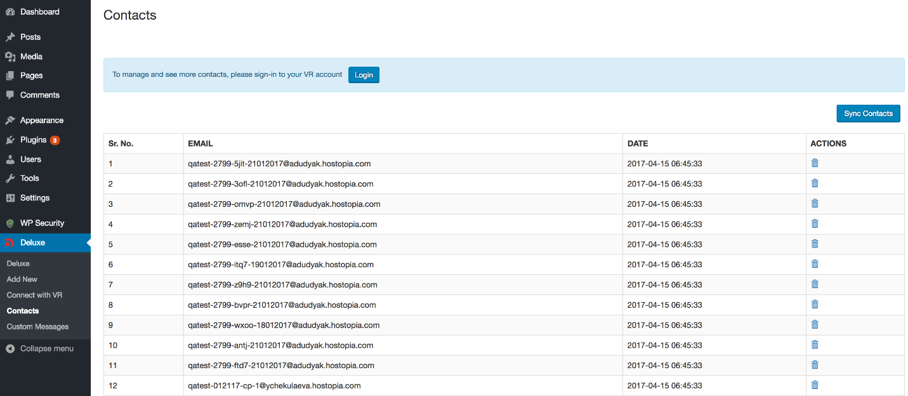Click the WP Security shield icon
The image size is (908, 396).
tap(10, 223)
